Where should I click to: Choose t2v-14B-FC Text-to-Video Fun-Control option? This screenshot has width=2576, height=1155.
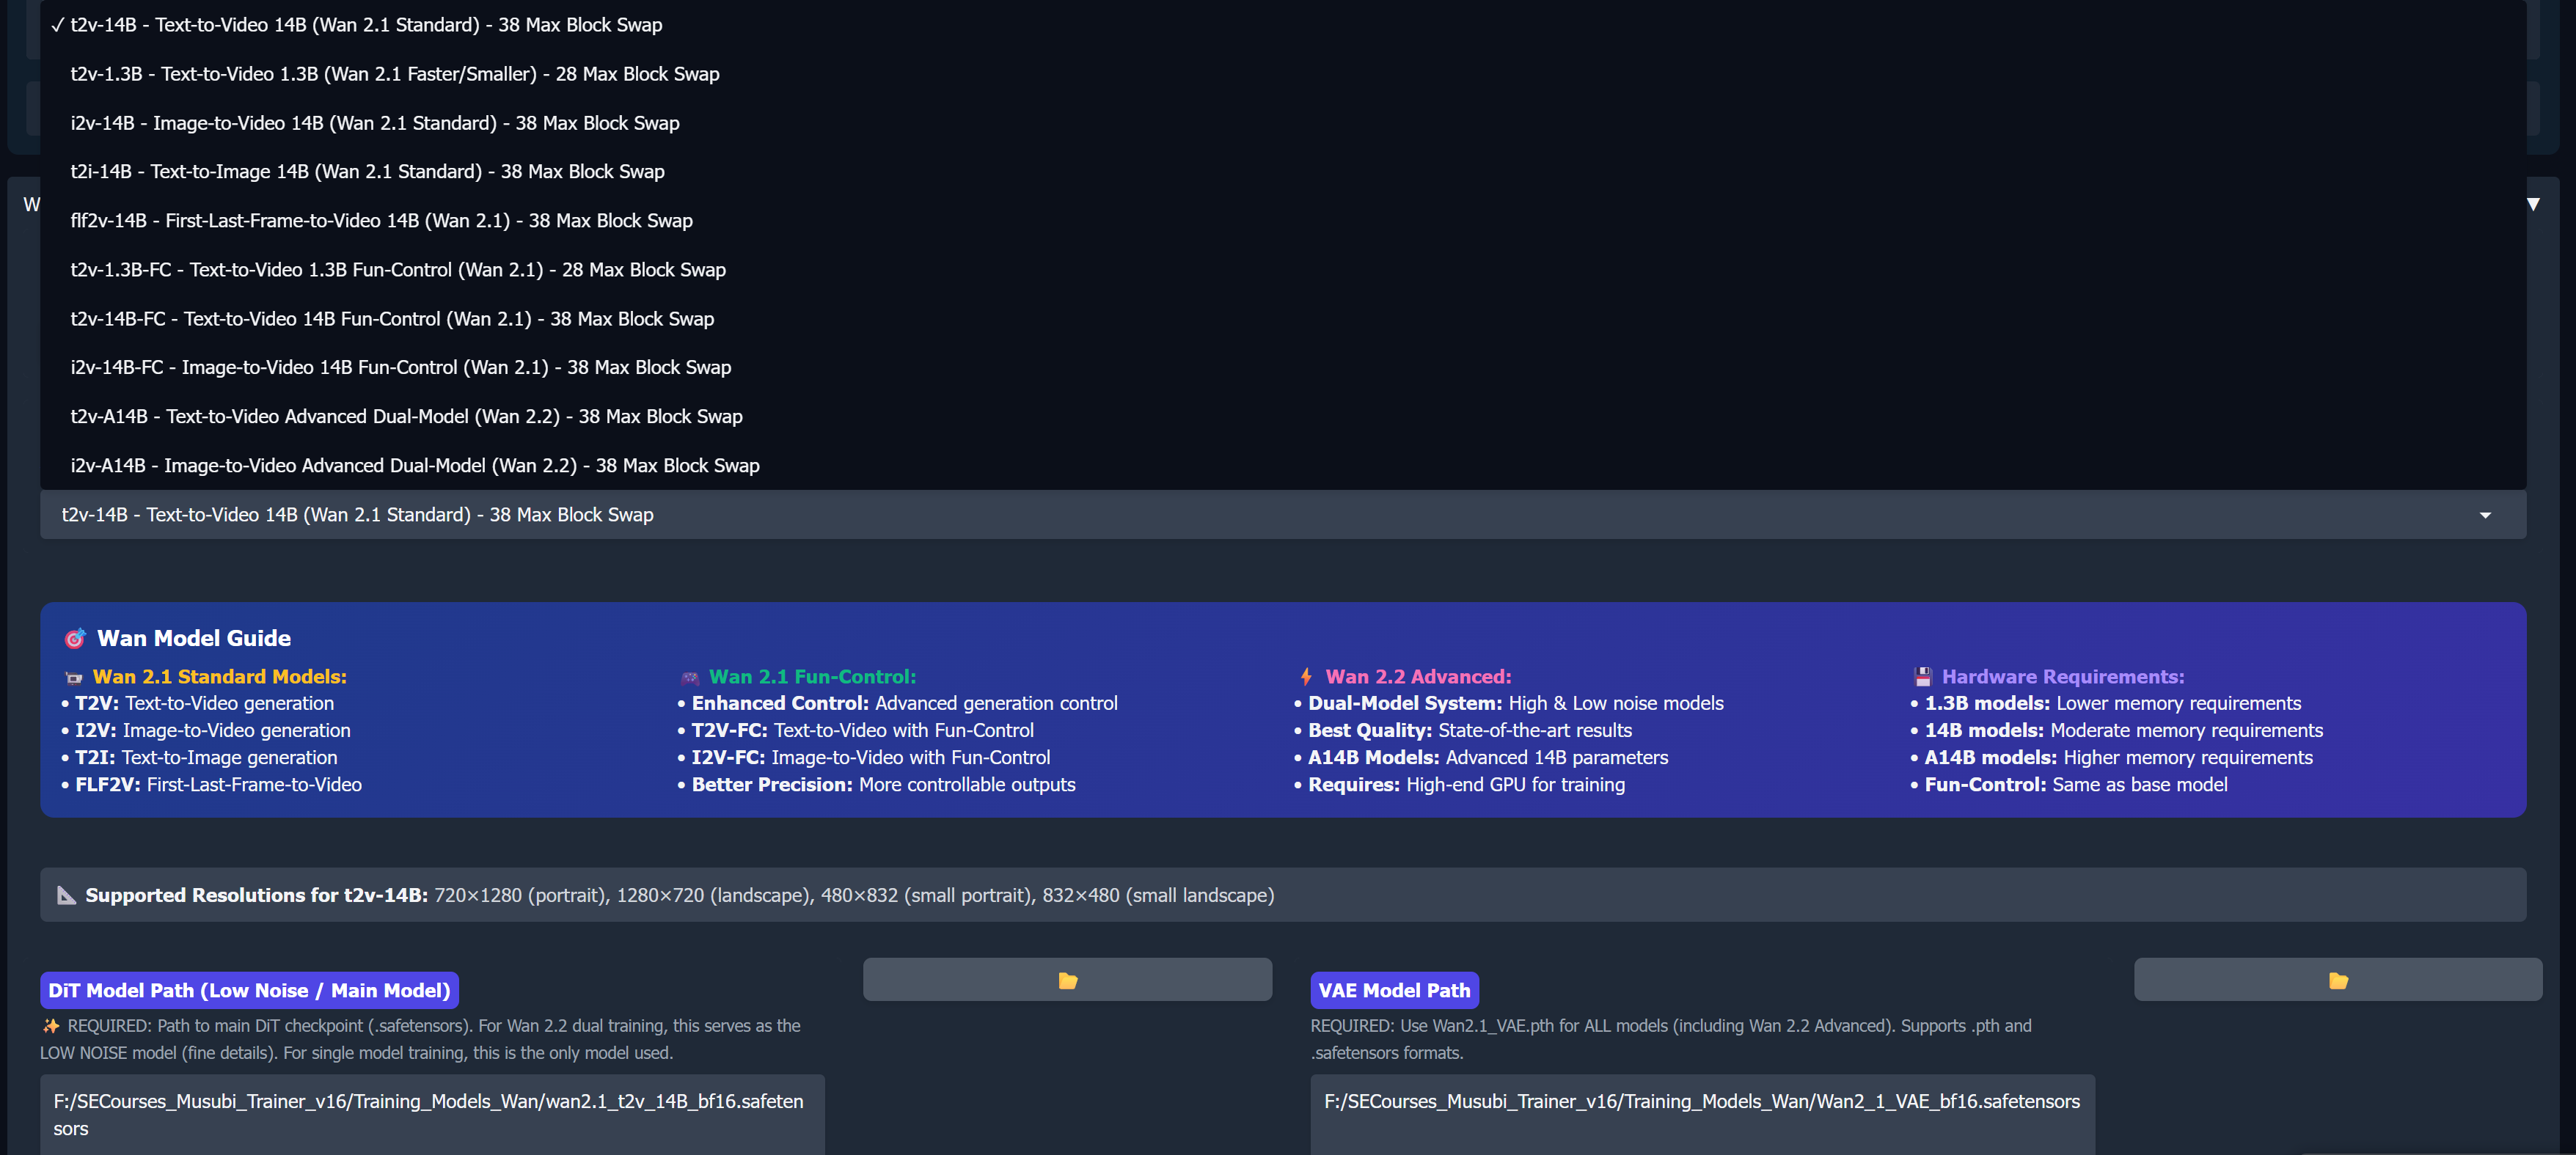[x=1283, y=319]
